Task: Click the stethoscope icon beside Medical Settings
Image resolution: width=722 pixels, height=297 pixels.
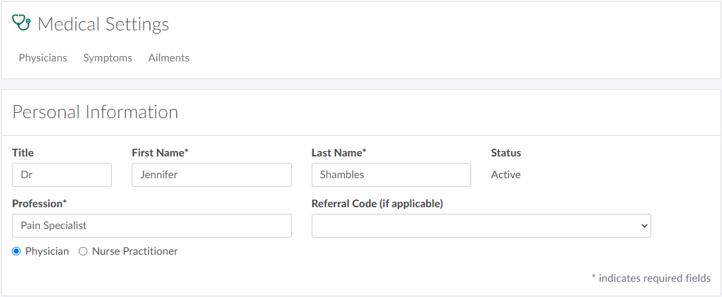Action: [x=22, y=23]
